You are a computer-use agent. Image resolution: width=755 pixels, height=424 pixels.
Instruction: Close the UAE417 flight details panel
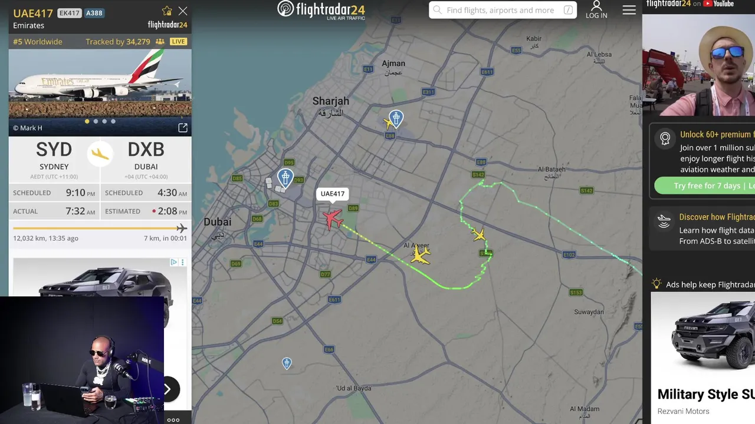click(183, 11)
